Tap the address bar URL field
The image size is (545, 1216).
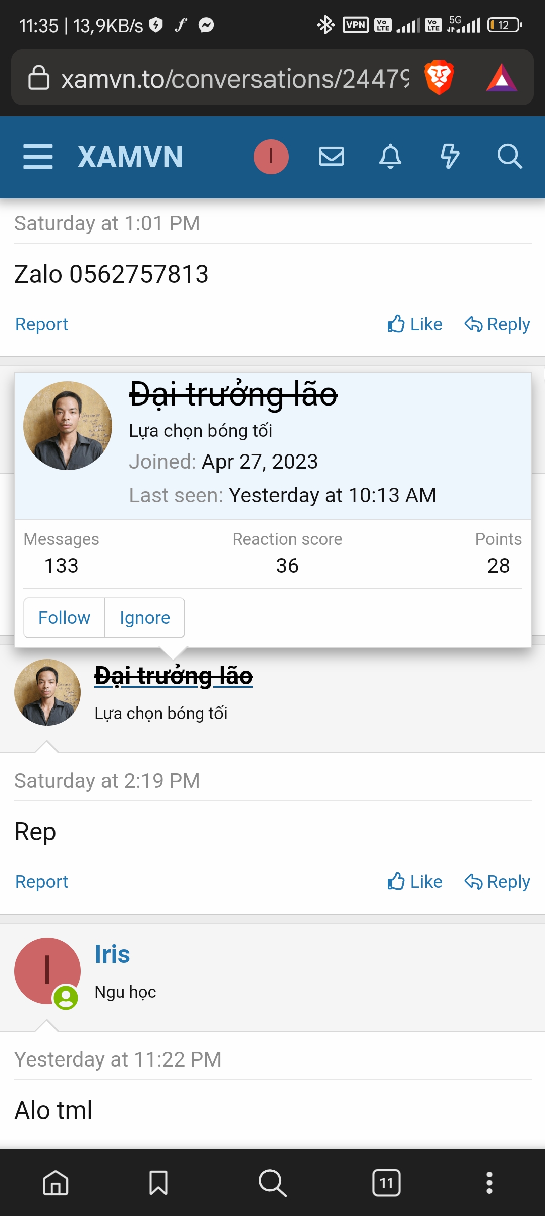coord(234,79)
